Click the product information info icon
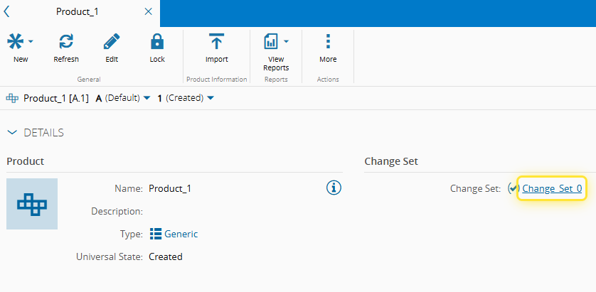596x292 pixels. point(334,188)
